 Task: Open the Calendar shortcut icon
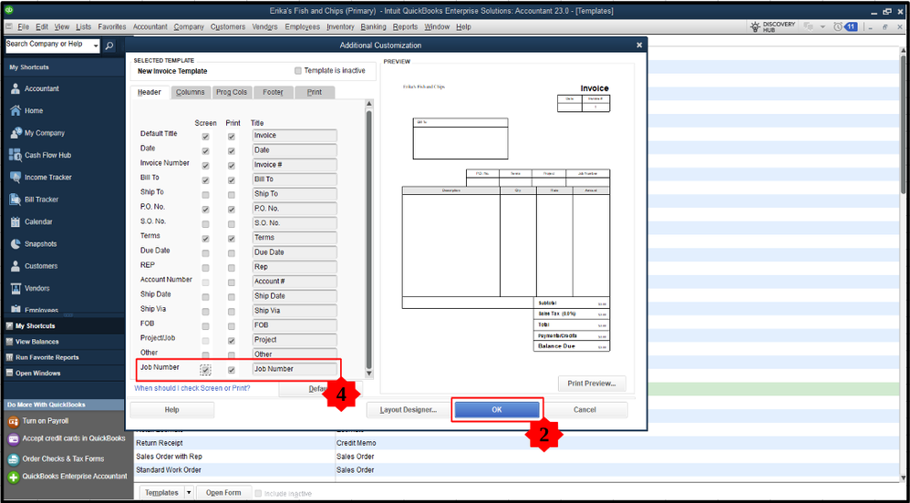tap(16, 221)
